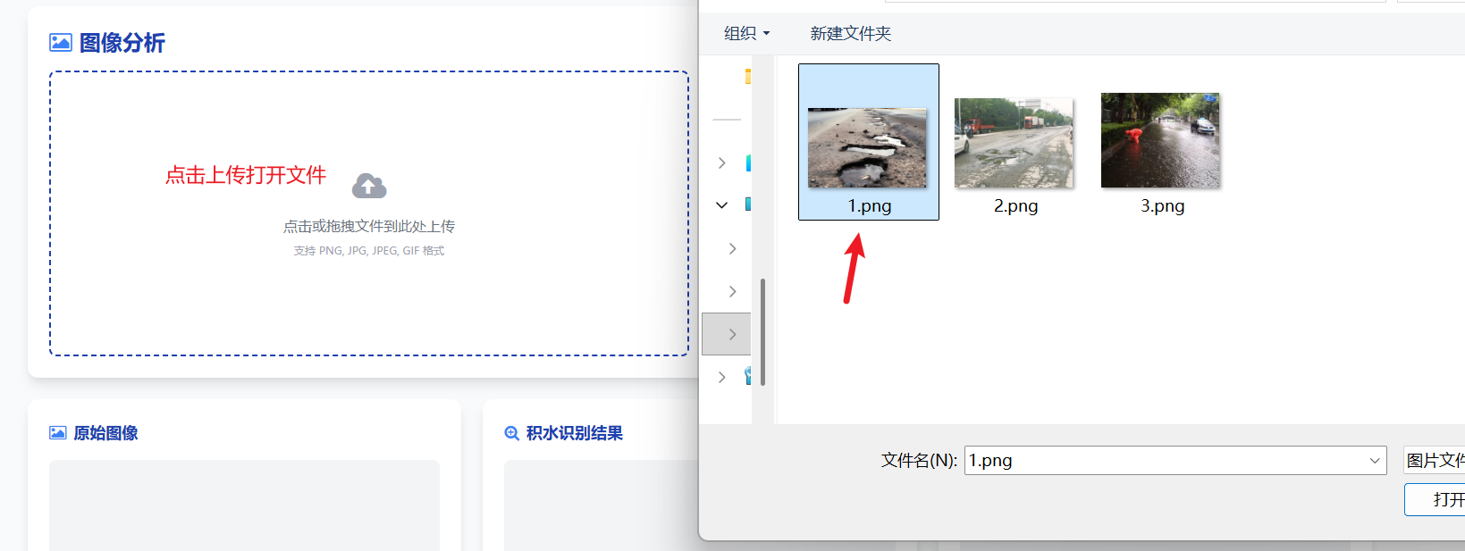Click the 打开 button
The width and height of the screenshot is (1465, 551).
point(1435,499)
